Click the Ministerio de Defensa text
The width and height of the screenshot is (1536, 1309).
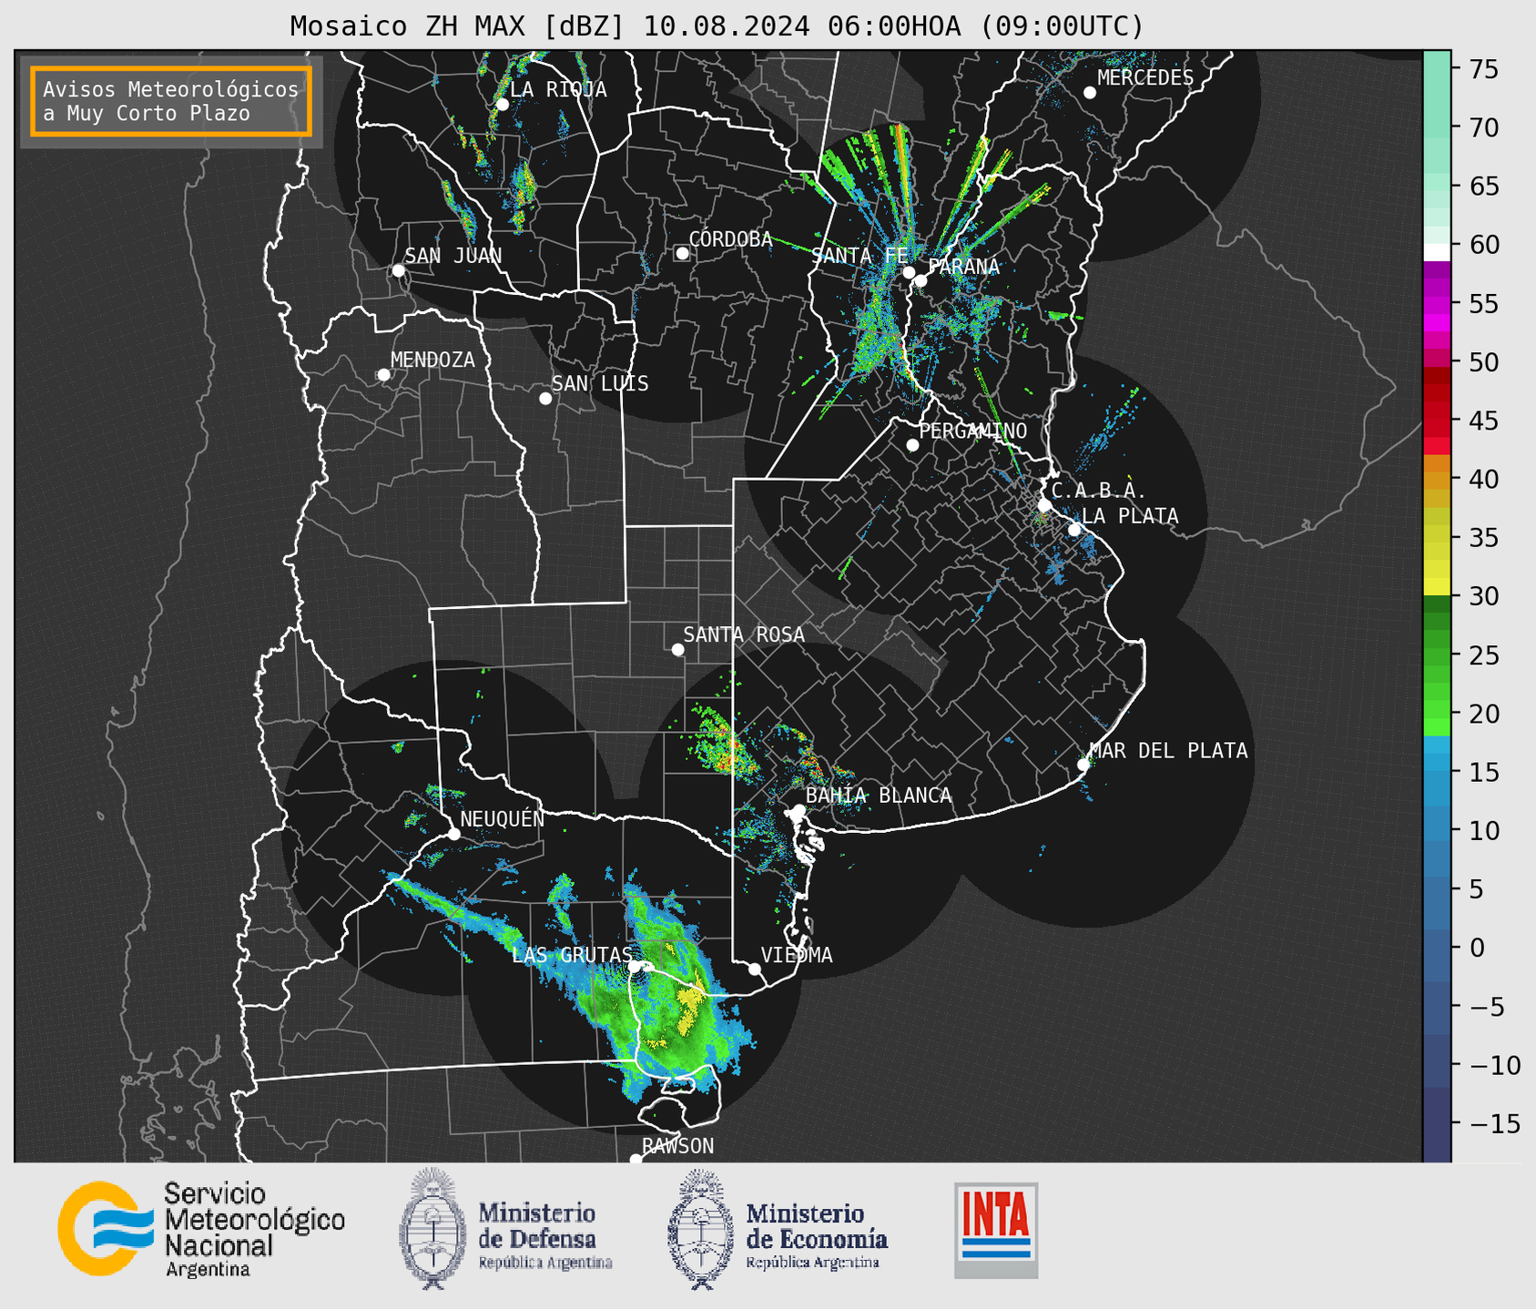click(545, 1236)
